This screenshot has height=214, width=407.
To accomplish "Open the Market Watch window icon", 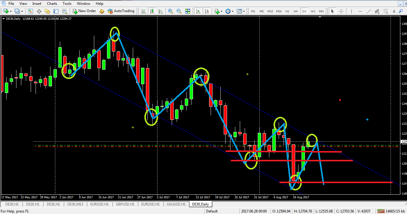I will click(x=30, y=11).
